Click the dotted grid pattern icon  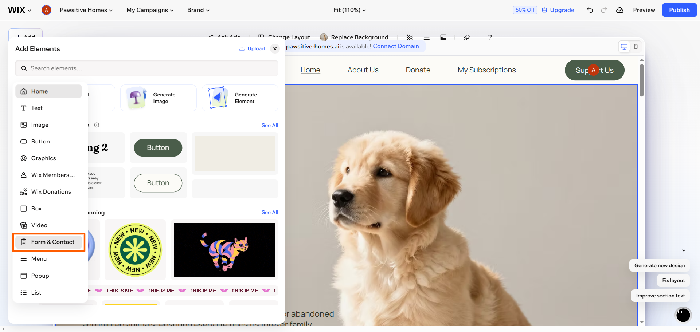(x=410, y=37)
